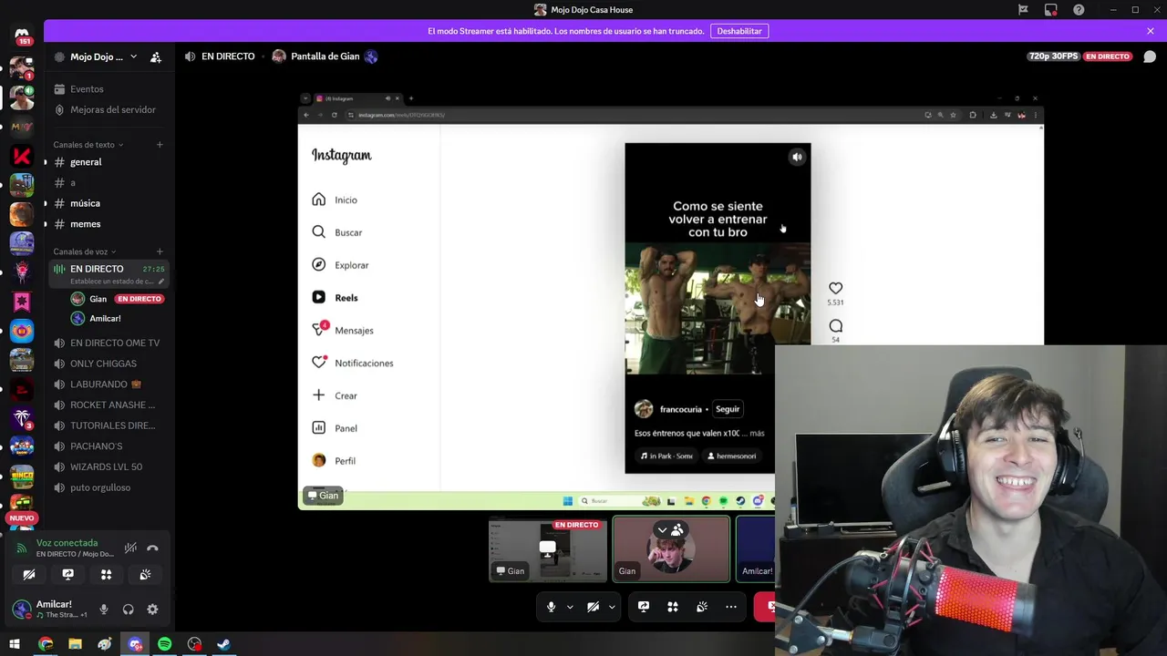Open soundboard in the voice panel

click(145, 575)
